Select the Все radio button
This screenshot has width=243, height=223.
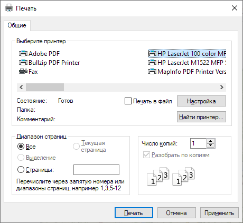(x=21, y=147)
